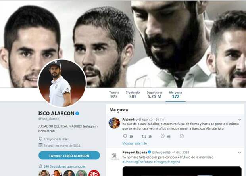Screen dimensions: 246x176
Task: Switch to Siguiendo tab
Action: pos(133,94)
